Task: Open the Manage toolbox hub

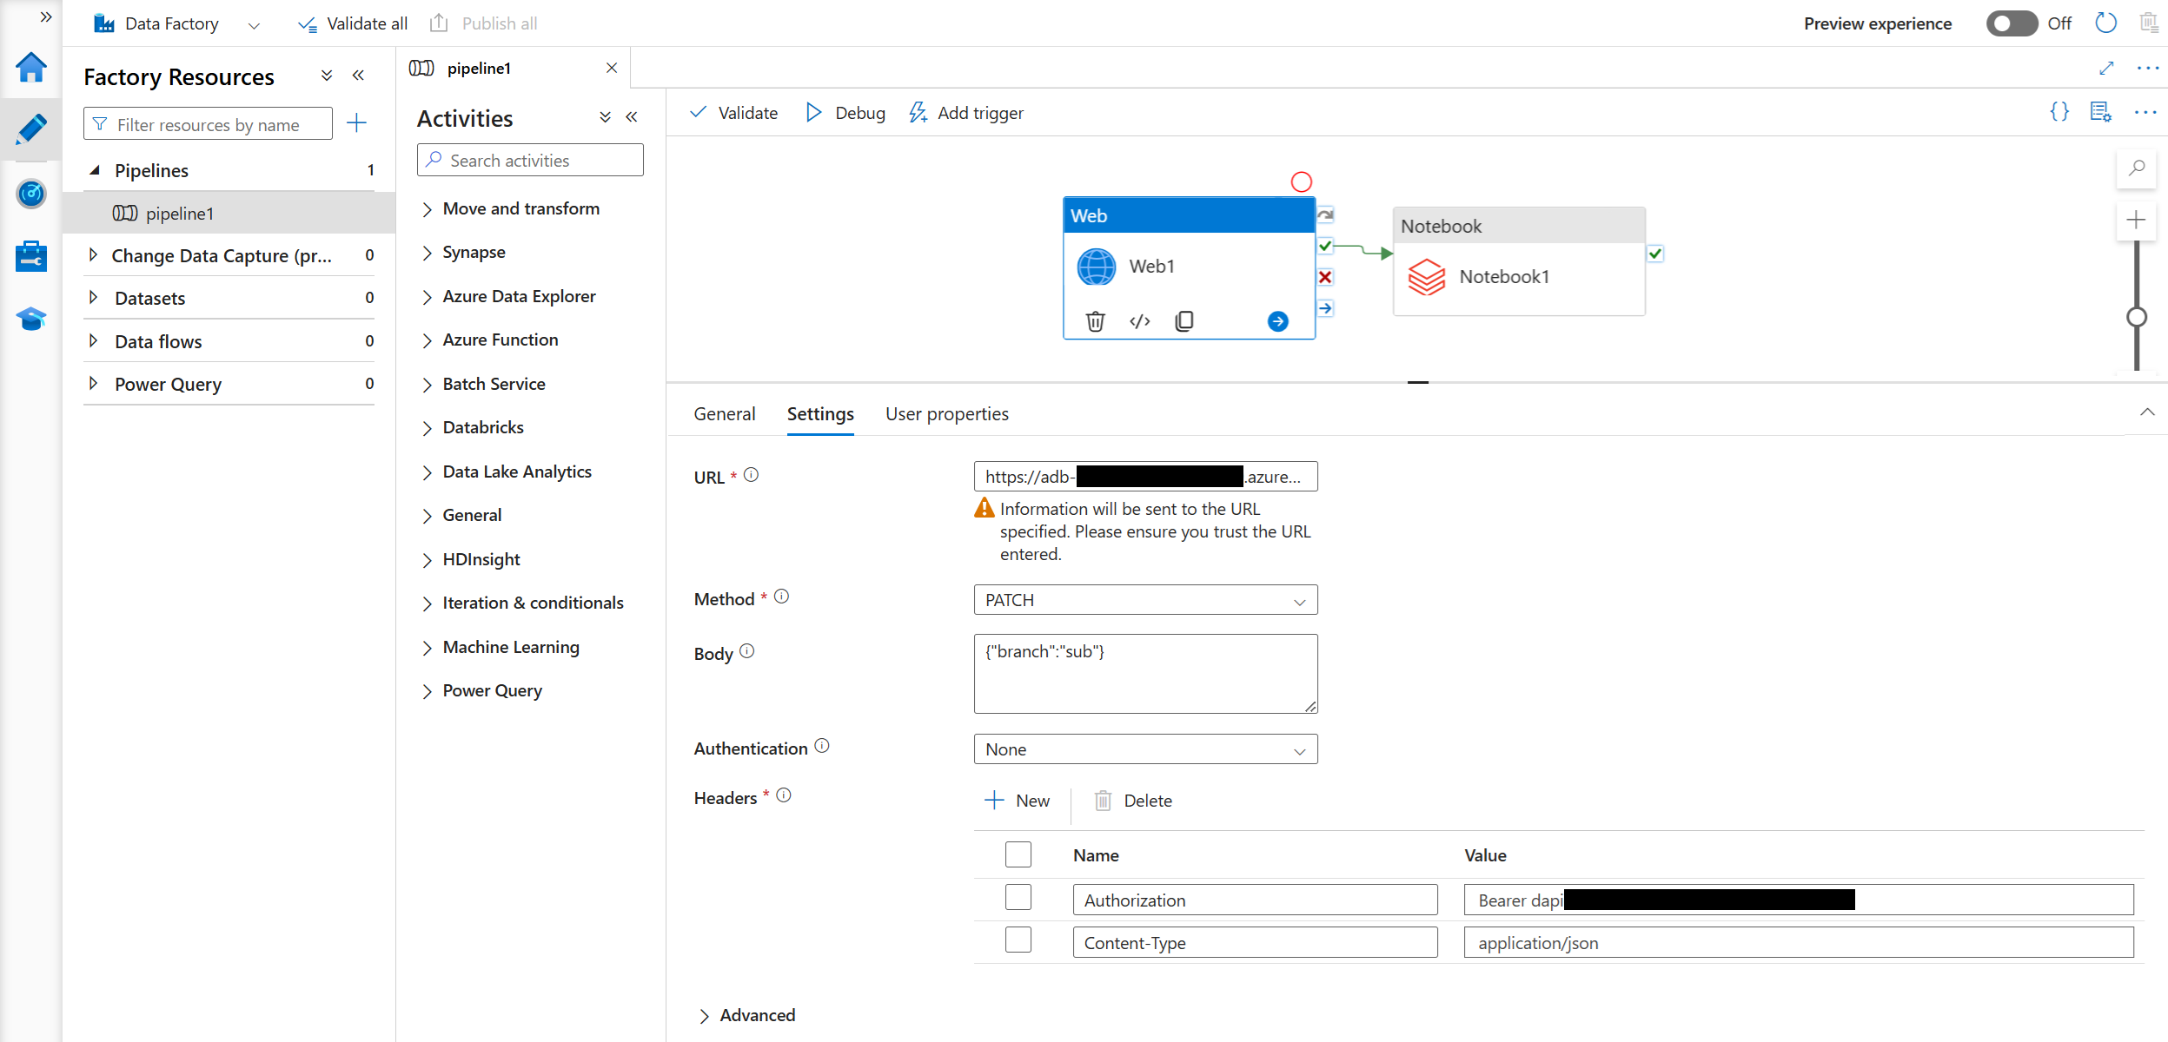Action: tap(31, 256)
